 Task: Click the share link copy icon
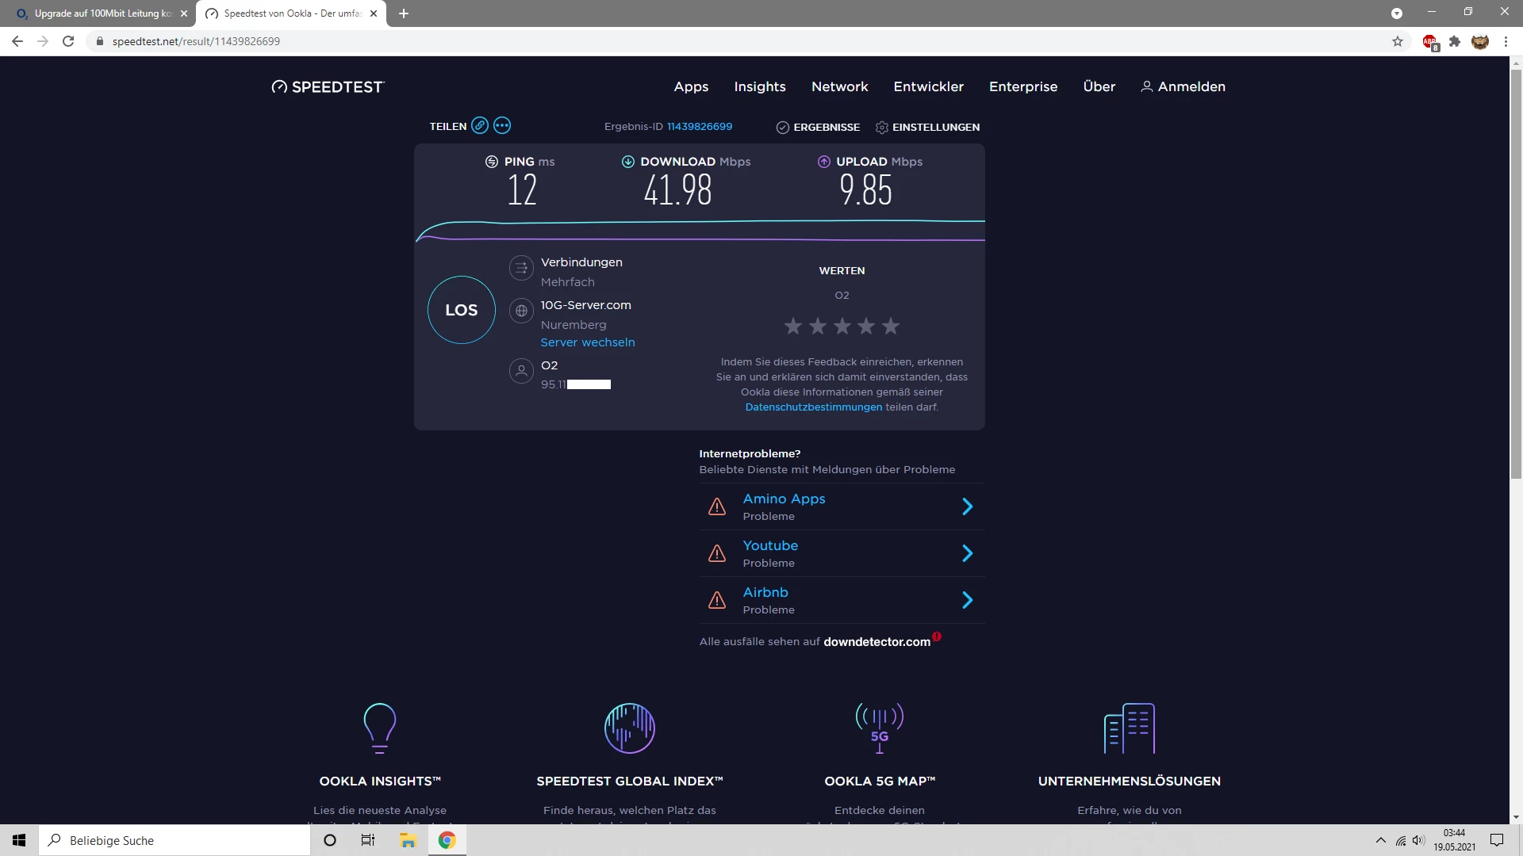[x=479, y=125]
